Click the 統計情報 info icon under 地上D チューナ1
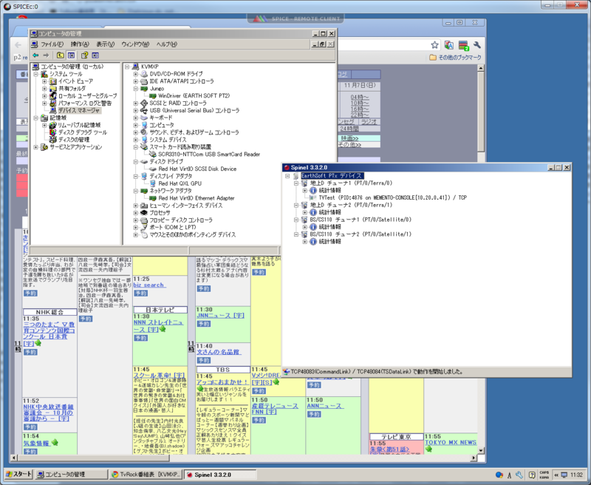The width and height of the screenshot is (591, 485). (312, 189)
